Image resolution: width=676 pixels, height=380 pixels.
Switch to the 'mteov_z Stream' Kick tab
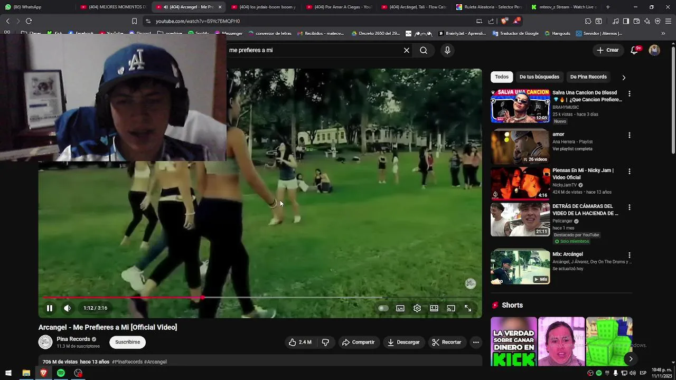pos(564,7)
